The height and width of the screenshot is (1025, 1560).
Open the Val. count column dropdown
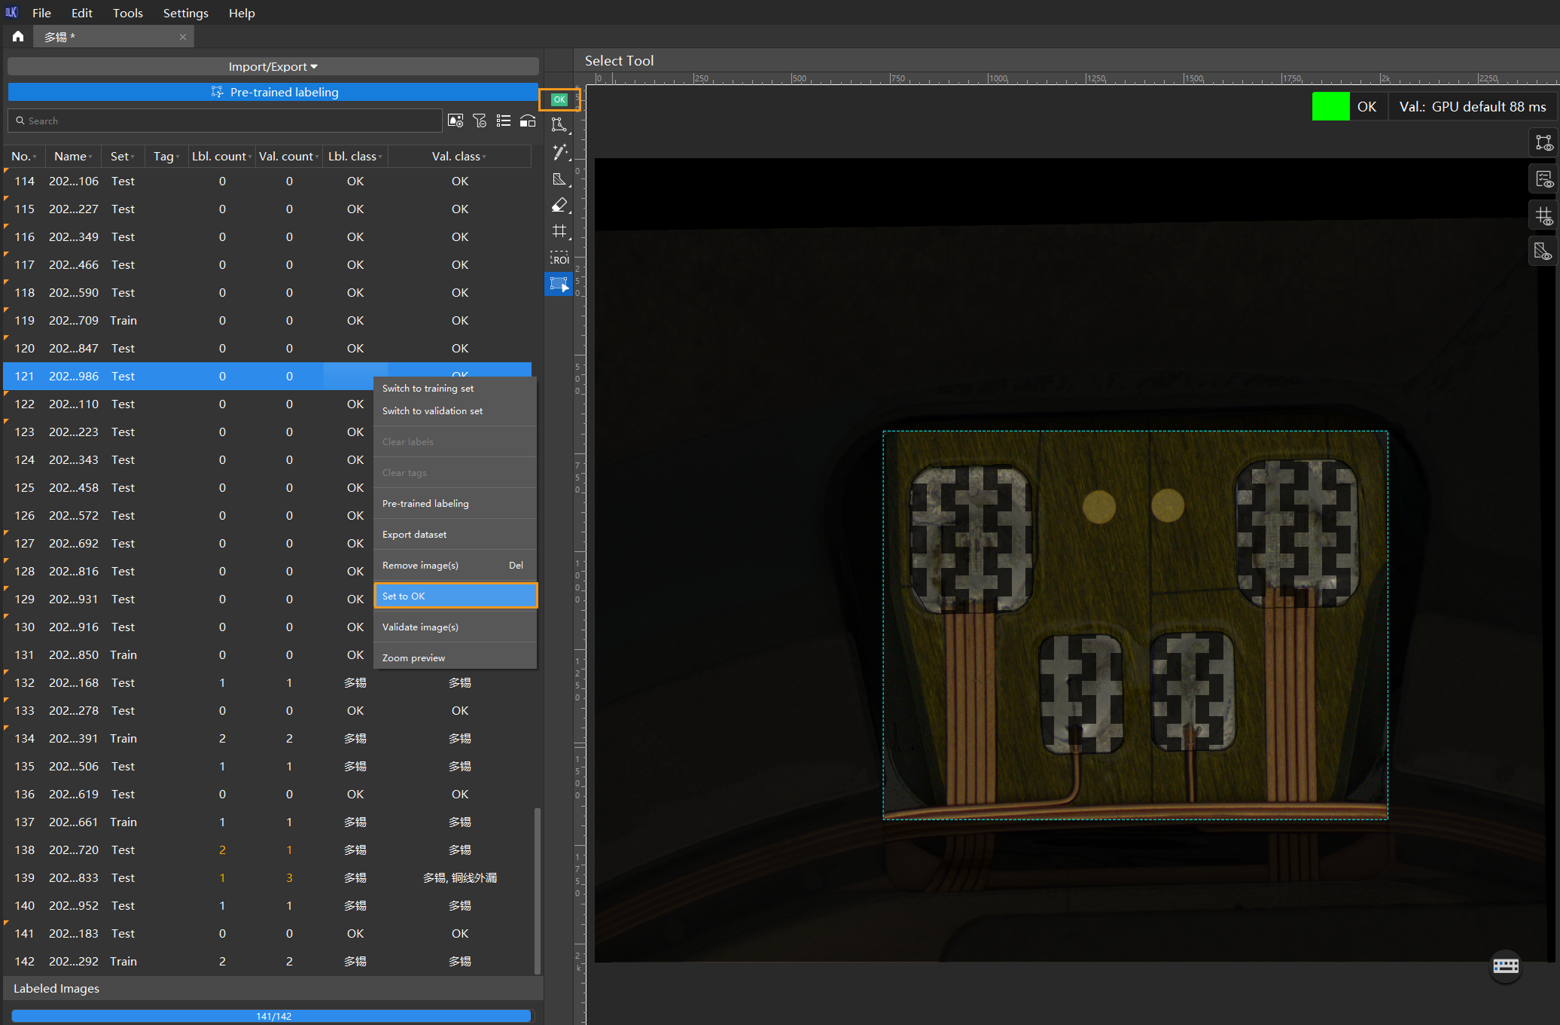(x=317, y=157)
